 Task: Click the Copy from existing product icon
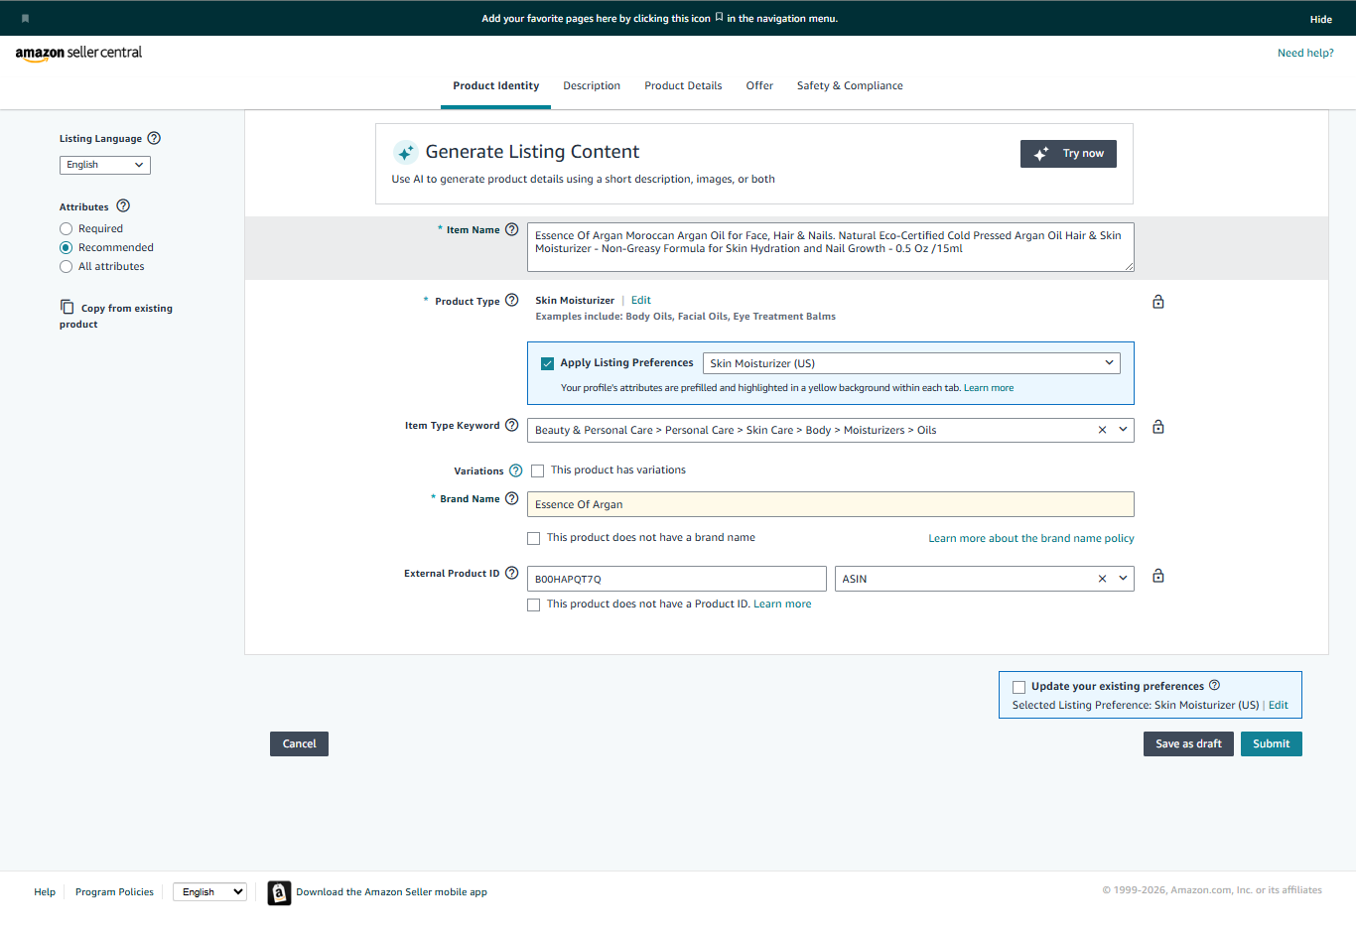[67, 307]
